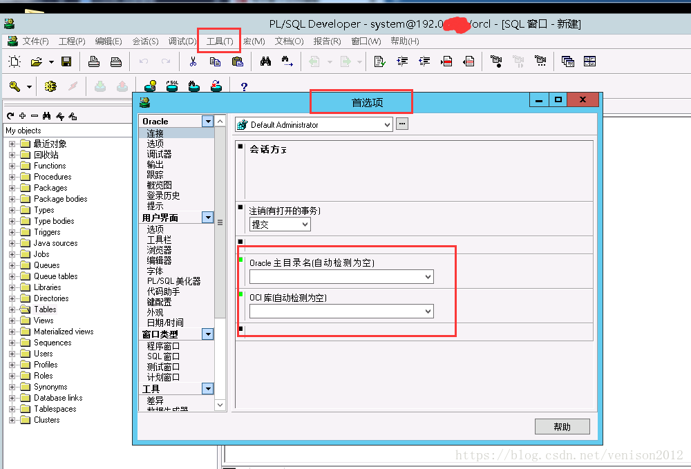Collapse the 工具 category in preferences list
691x469 pixels.
(x=207, y=388)
